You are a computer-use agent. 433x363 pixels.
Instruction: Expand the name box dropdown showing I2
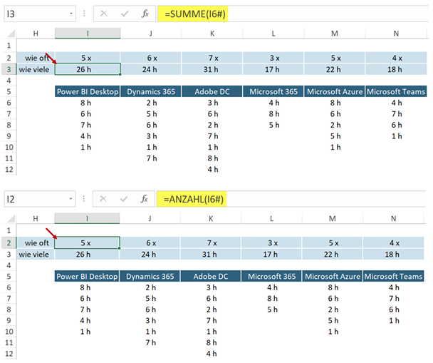[71, 199]
